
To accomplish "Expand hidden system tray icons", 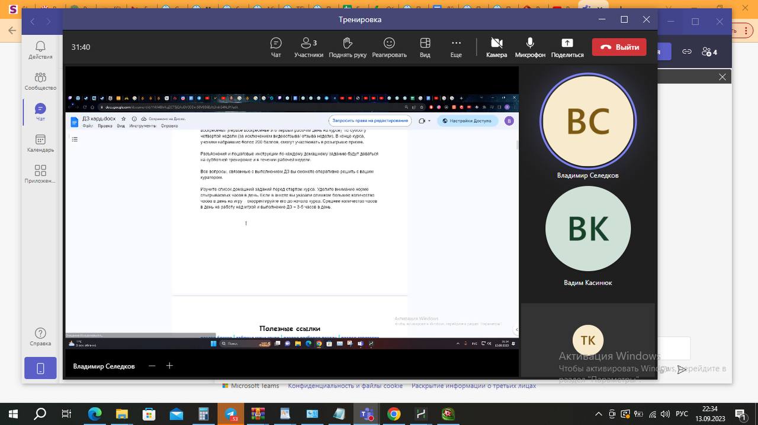I will [599, 414].
